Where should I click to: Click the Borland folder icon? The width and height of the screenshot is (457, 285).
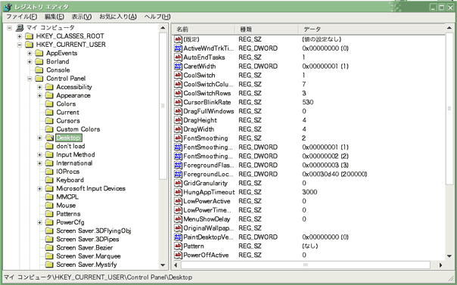39,62
